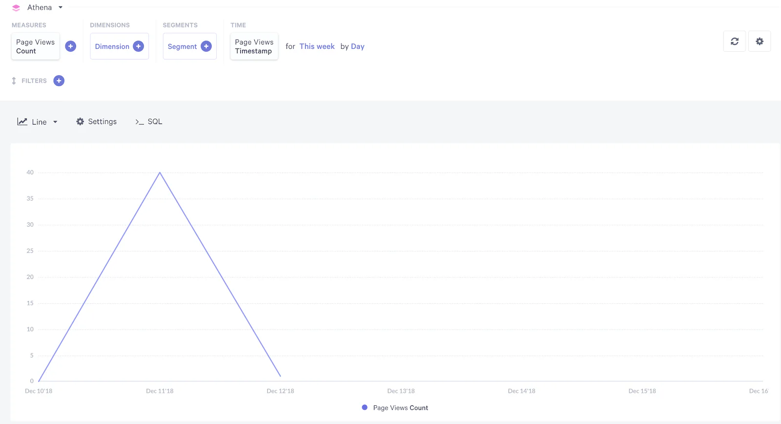Click the filters collapse arrow icon
The width and height of the screenshot is (781, 424).
click(x=14, y=81)
